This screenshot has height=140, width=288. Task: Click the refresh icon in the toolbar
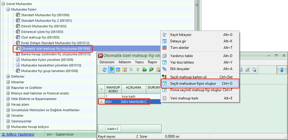[104, 70]
